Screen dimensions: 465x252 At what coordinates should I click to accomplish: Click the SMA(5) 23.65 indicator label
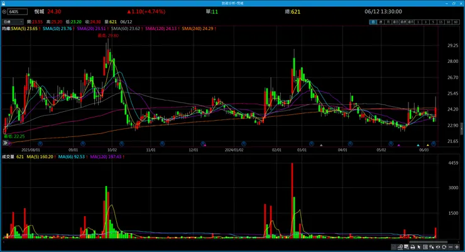[26, 29]
